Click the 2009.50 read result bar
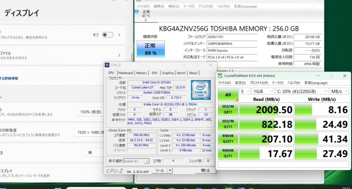352x189 pixels. (x=266, y=109)
